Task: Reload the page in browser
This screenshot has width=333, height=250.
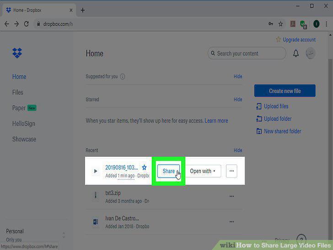Action: point(27,24)
